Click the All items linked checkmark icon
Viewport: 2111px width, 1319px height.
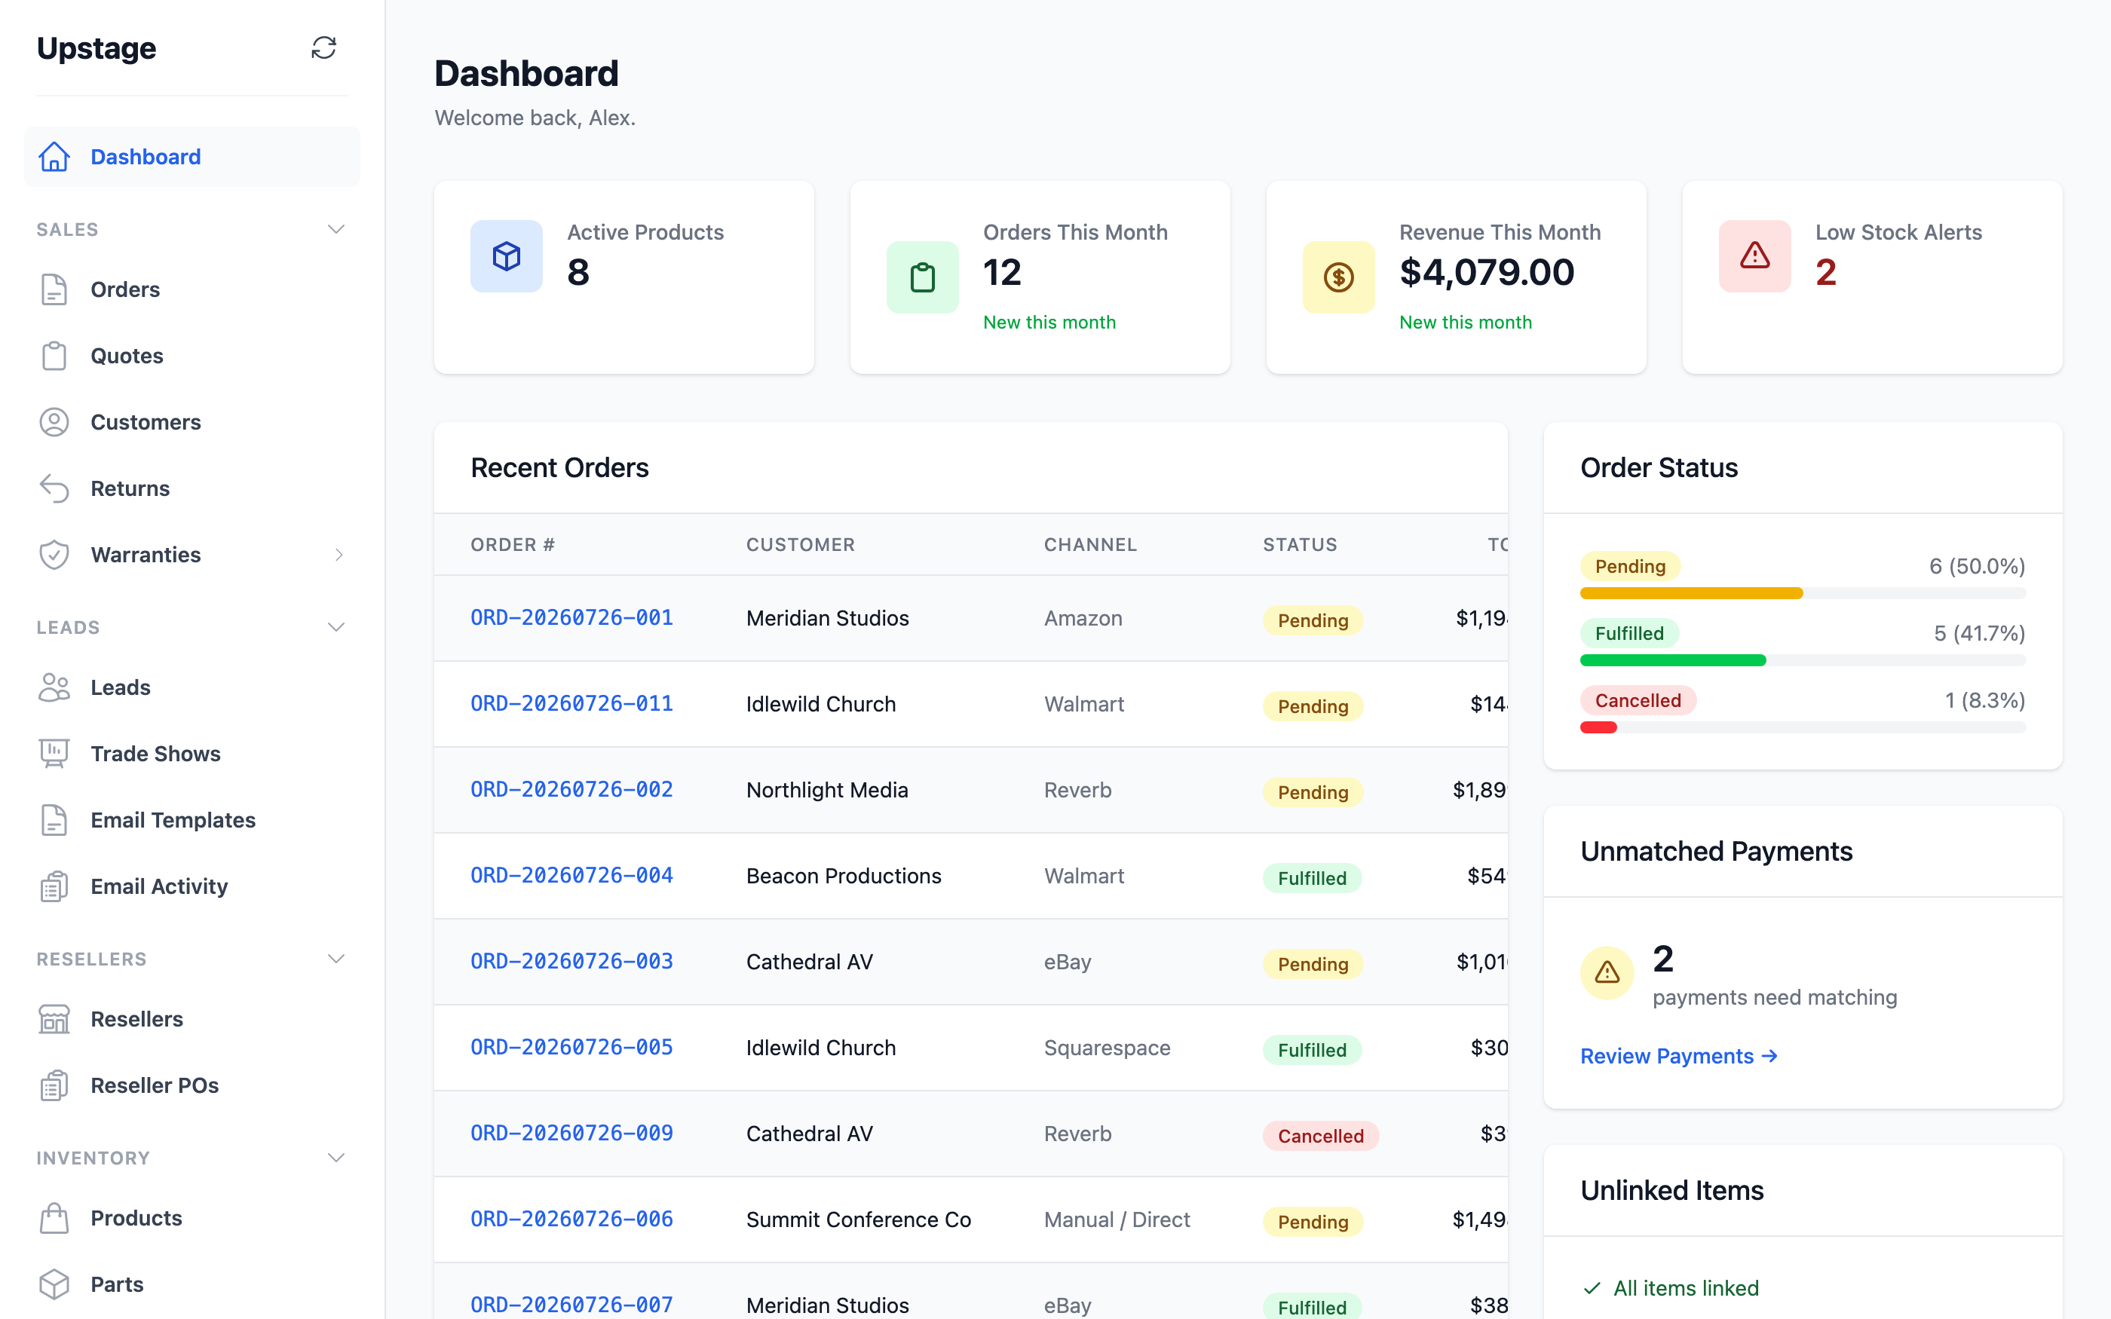pyautogui.click(x=1592, y=1288)
